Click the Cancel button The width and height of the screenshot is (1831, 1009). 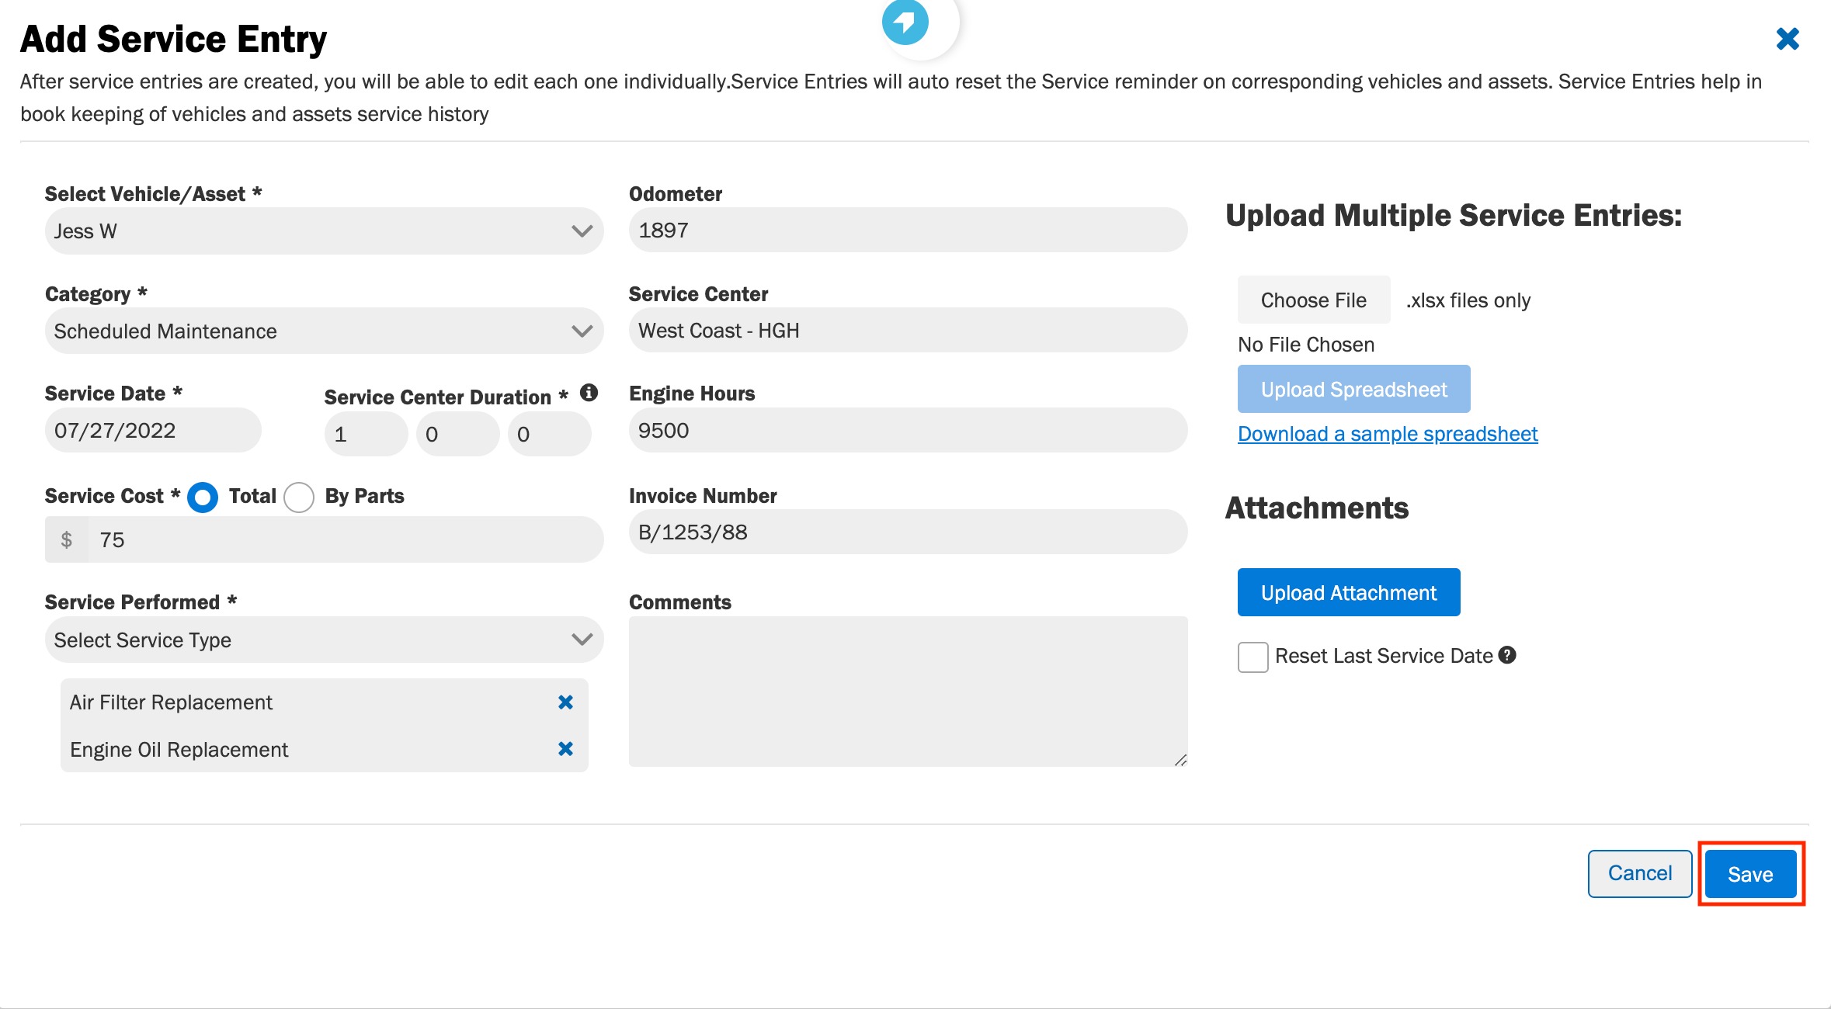click(1639, 873)
